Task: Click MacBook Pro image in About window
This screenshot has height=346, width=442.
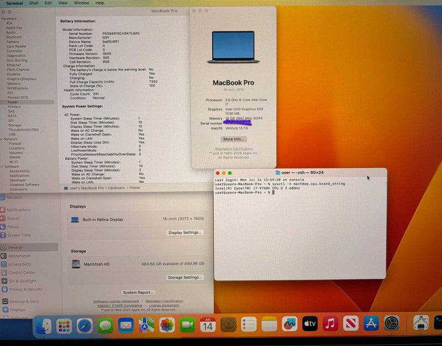Action: 233,47
